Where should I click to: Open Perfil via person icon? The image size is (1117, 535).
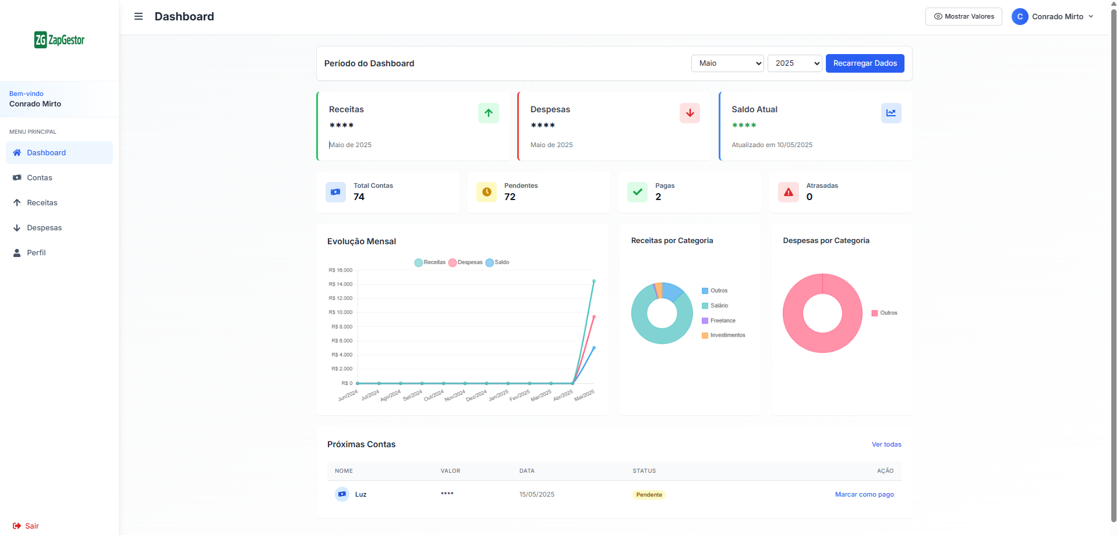tap(16, 252)
